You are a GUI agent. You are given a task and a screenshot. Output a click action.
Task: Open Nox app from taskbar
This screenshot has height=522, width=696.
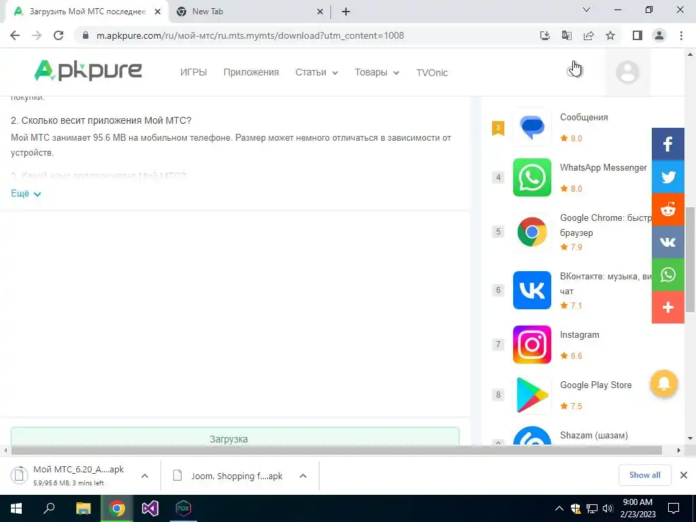pyautogui.click(x=184, y=508)
